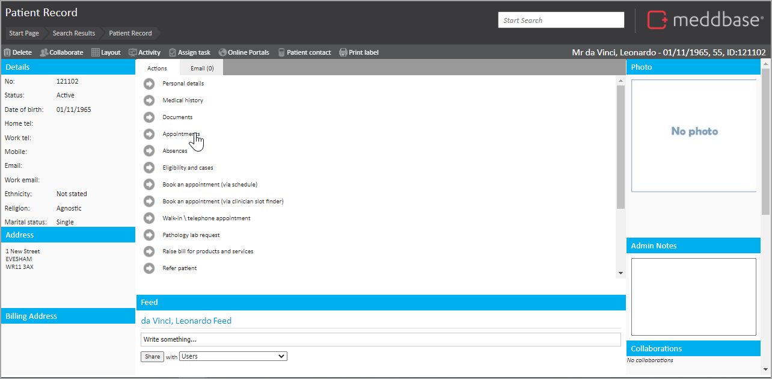Click the Layout grid icon
This screenshot has width=772, height=379.
(x=96, y=52)
